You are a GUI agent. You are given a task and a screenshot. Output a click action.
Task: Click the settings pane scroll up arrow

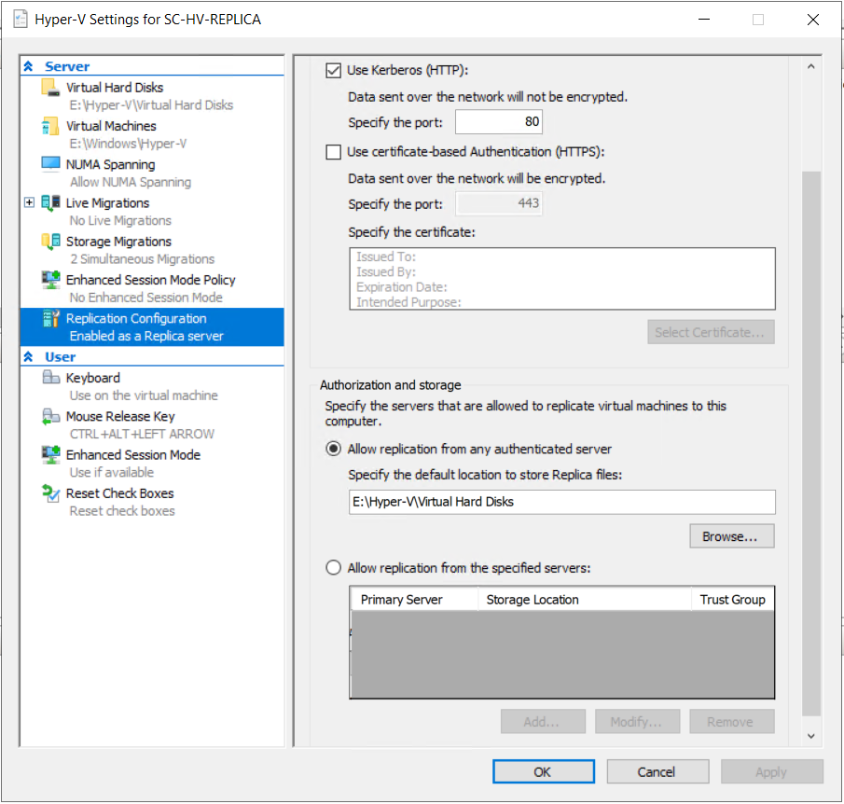(x=811, y=67)
